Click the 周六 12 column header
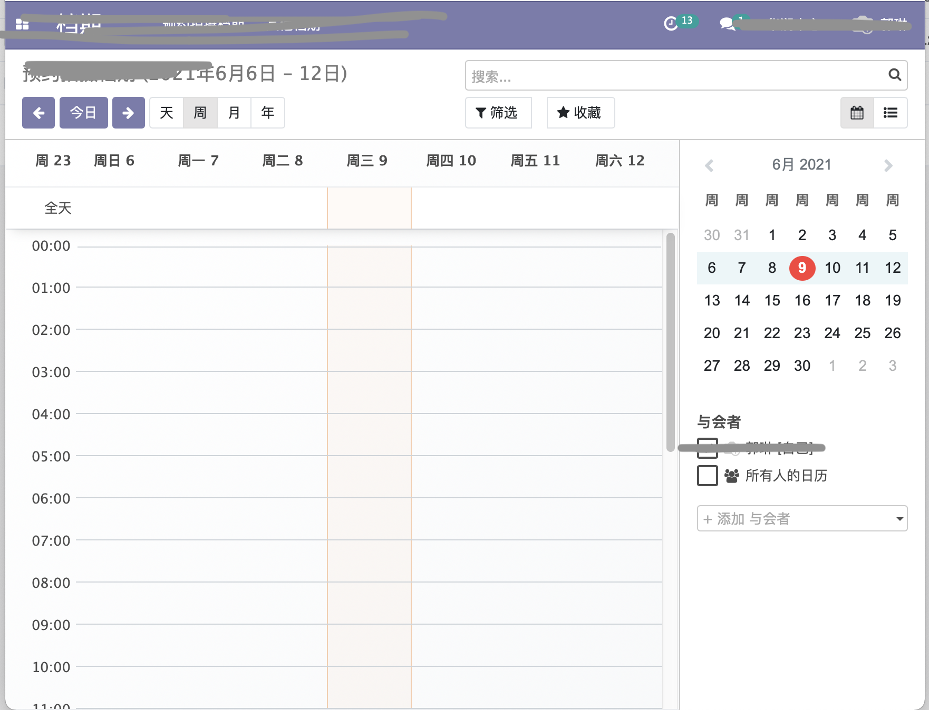This screenshot has height=710, width=929. (x=620, y=161)
